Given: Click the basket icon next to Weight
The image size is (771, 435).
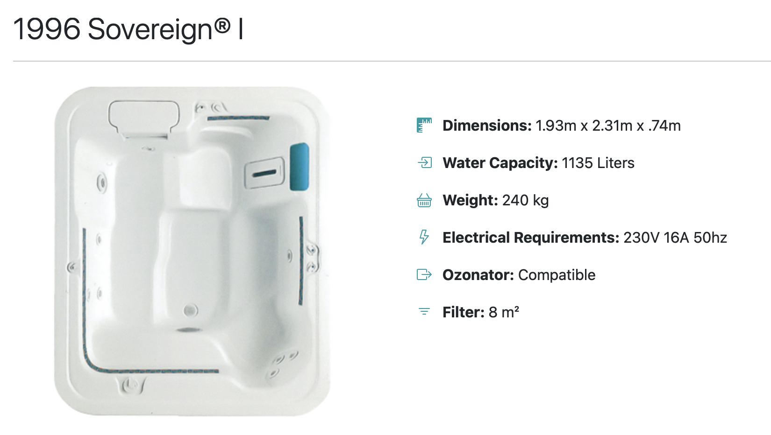Looking at the screenshot, I should pos(424,200).
